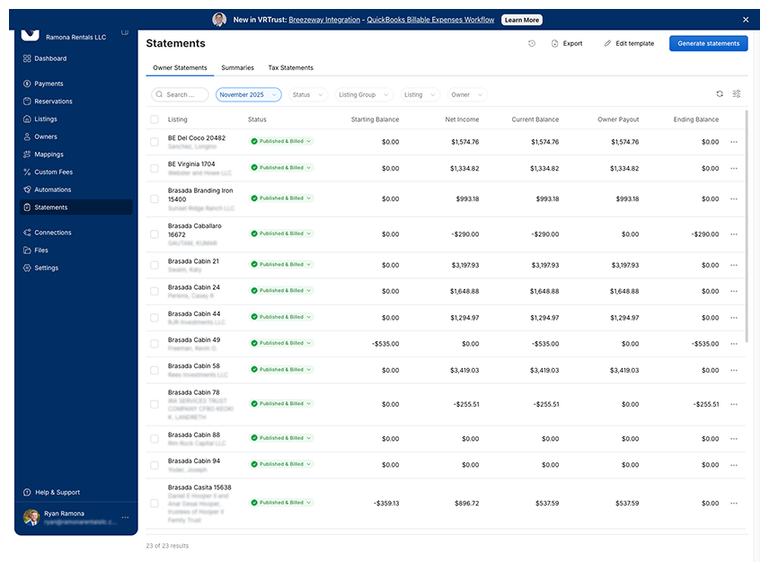Go to Custom Fees in sidebar
Viewport: 769px width, 571px height.
tap(53, 172)
